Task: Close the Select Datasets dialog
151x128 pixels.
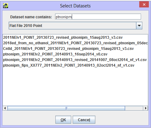Action: click(x=144, y=4)
